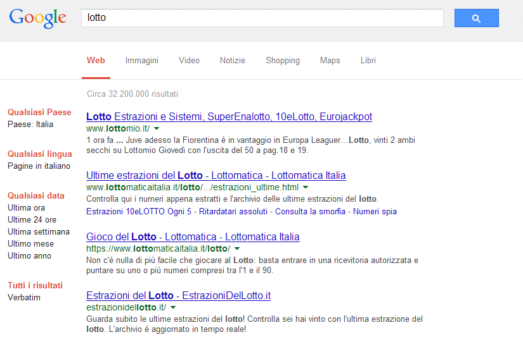
Task: Switch to the Maps tab
Action: point(330,61)
